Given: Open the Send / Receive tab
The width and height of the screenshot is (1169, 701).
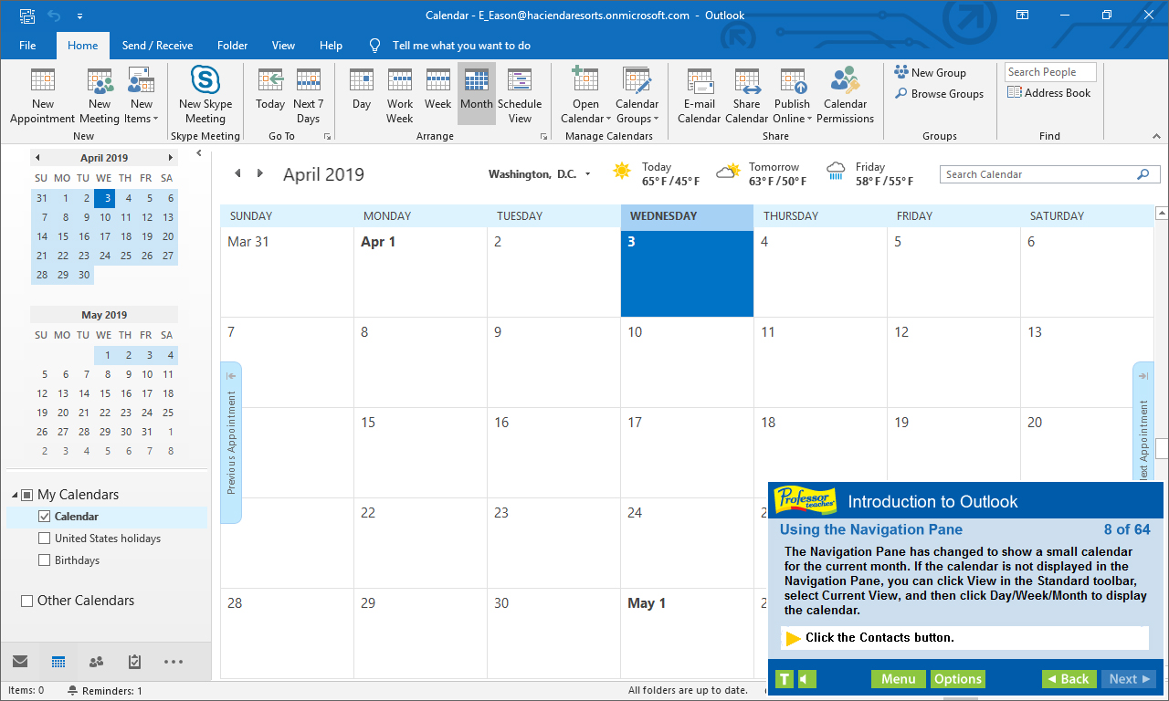Looking at the screenshot, I should 157,46.
